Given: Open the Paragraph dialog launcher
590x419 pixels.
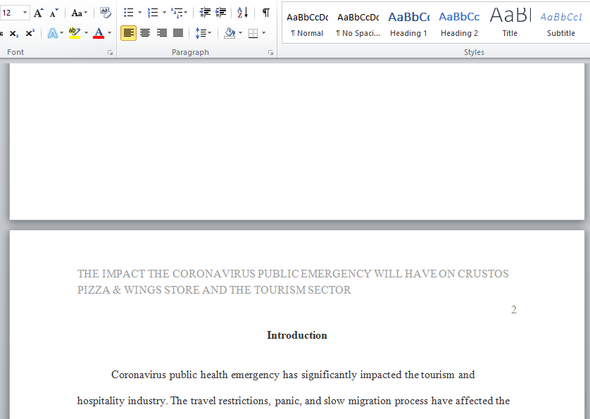Looking at the screenshot, I should [270, 53].
